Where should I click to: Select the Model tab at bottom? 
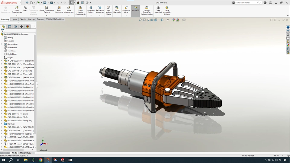pyautogui.click(x=14, y=153)
